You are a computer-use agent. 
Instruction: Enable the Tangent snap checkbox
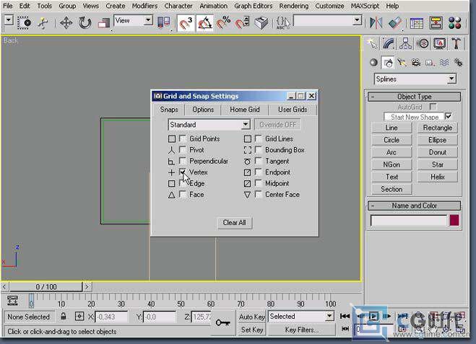pos(259,161)
